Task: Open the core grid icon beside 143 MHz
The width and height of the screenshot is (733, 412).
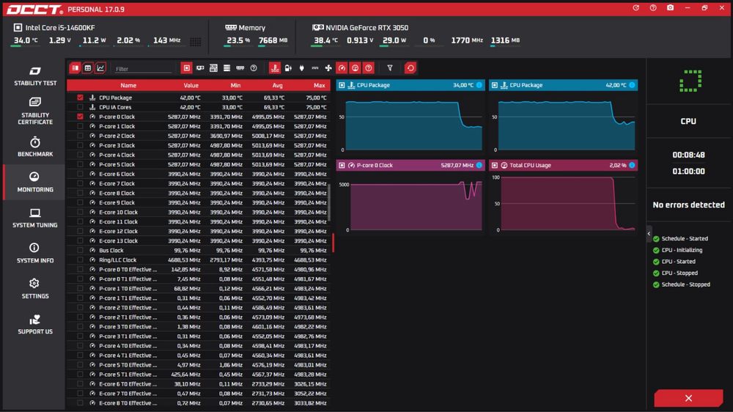Action: (x=196, y=42)
